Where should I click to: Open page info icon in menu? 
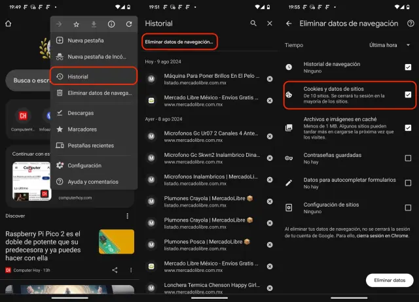112,24
